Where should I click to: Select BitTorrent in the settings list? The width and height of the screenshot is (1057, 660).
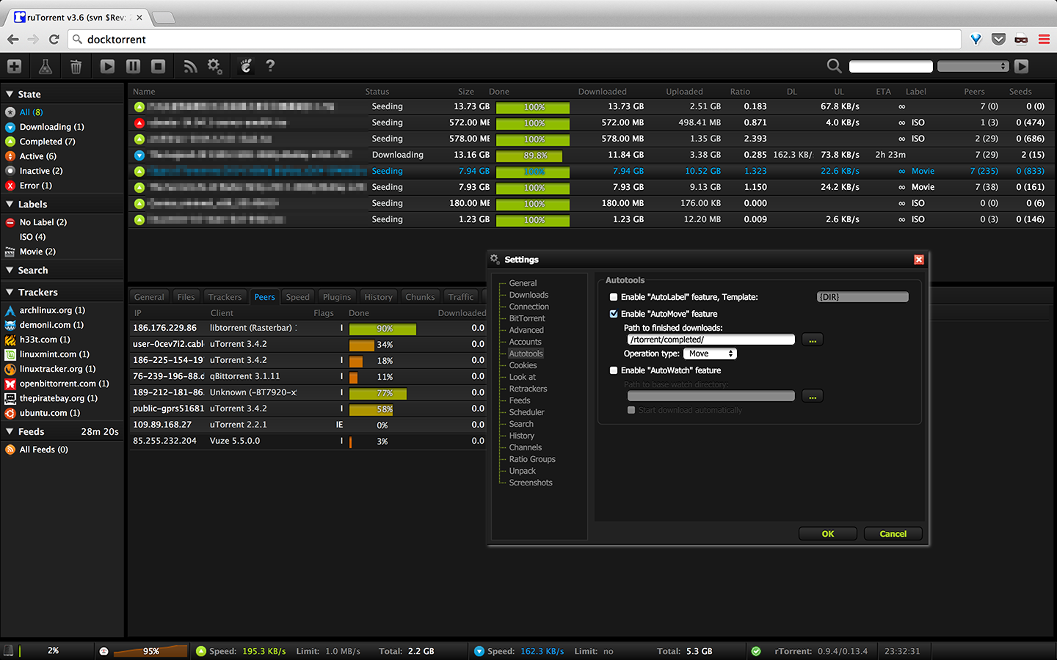tap(527, 318)
